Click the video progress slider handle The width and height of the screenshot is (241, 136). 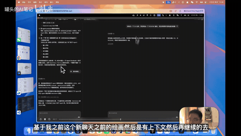(121, 119)
